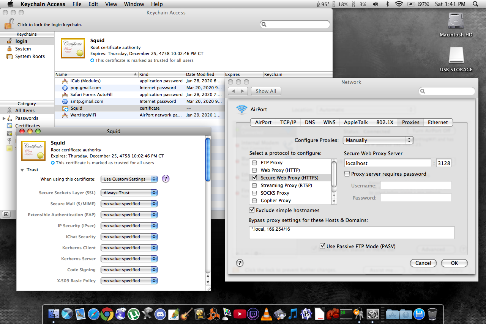Launch VLC media player from the dock

pyautogui.click(x=267, y=314)
